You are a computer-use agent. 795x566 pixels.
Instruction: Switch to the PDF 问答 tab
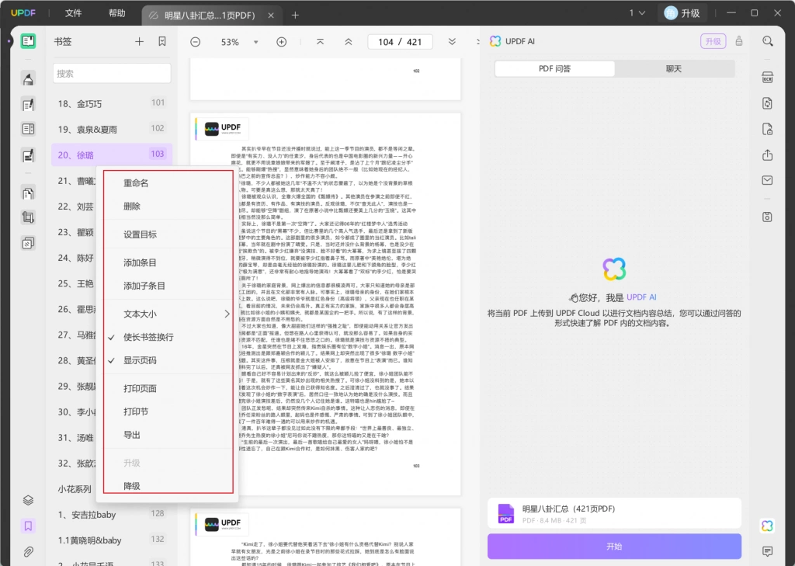[x=554, y=68]
